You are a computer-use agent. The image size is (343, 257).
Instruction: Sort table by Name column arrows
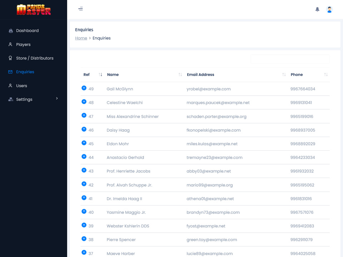pyautogui.click(x=180, y=75)
